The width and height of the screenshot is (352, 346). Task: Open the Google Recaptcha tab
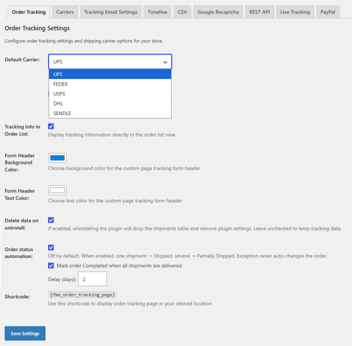pyautogui.click(x=218, y=12)
